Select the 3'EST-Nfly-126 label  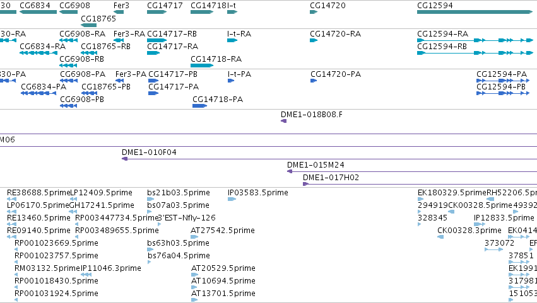pos(187,218)
